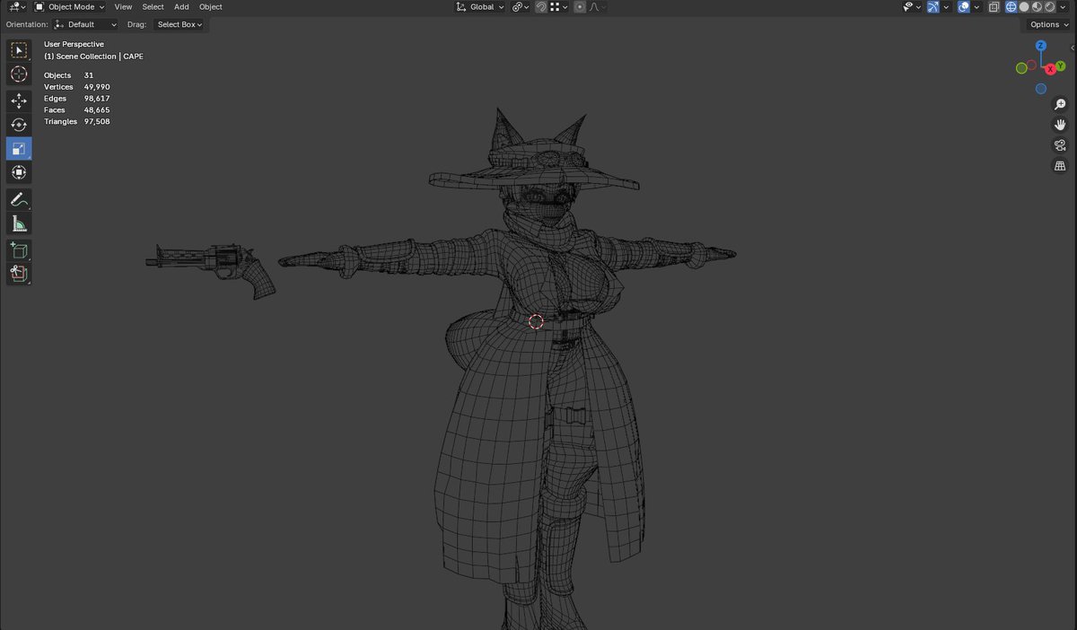Toggle X-ray view mode
The width and height of the screenshot is (1077, 630).
[x=994, y=6]
